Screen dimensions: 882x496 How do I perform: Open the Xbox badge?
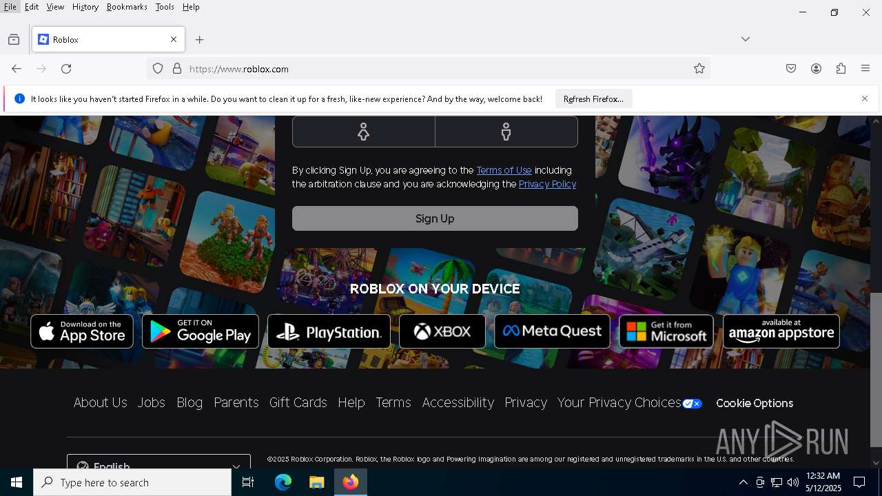pyautogui.click(x=442, y=331)
